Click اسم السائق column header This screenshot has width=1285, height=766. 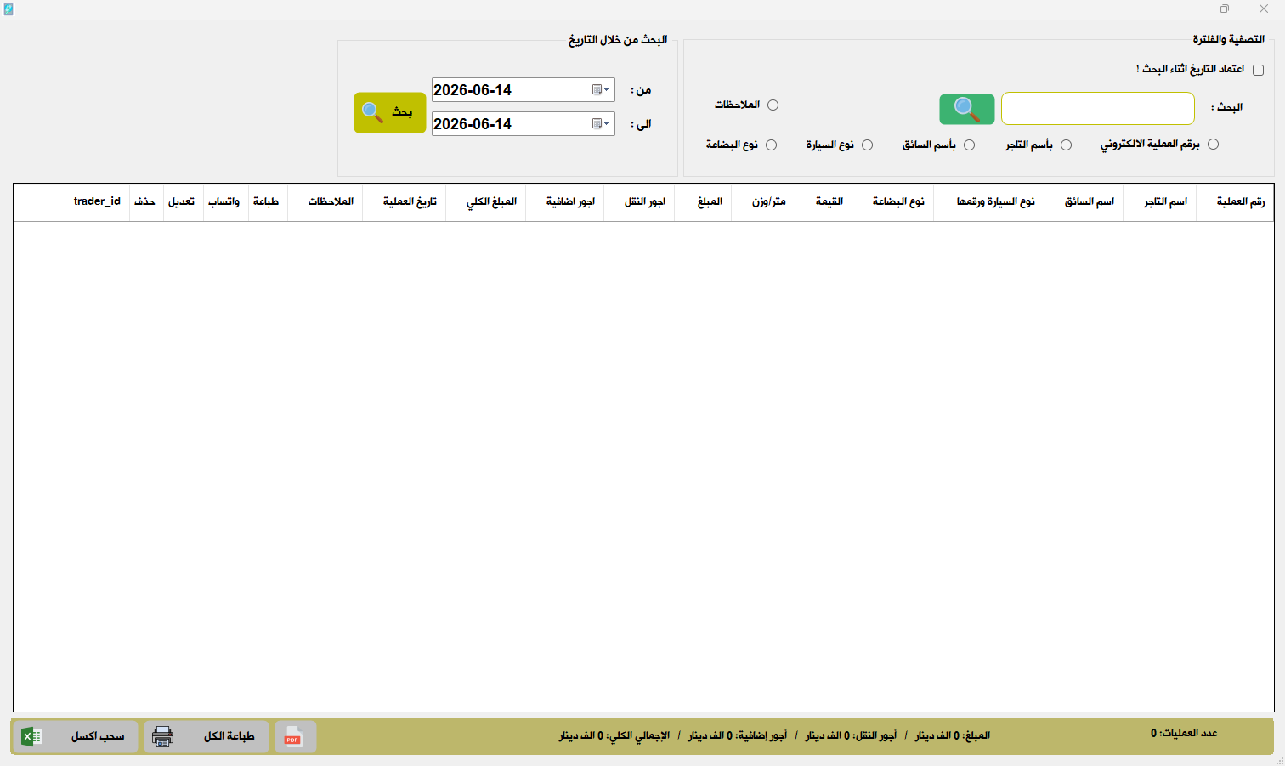(x=1084, y=202)
